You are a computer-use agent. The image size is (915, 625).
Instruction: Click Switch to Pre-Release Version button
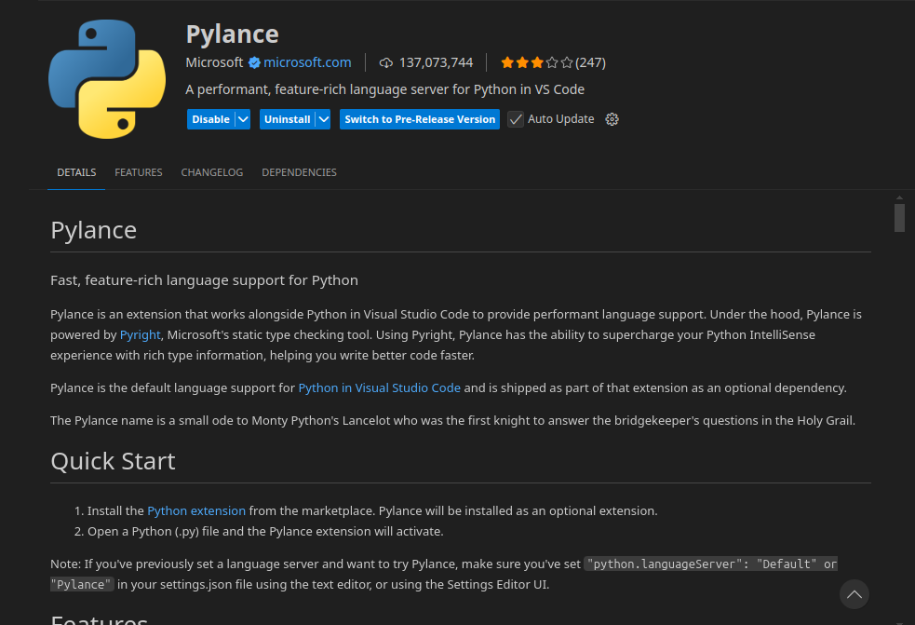click(x=420, y=119)
